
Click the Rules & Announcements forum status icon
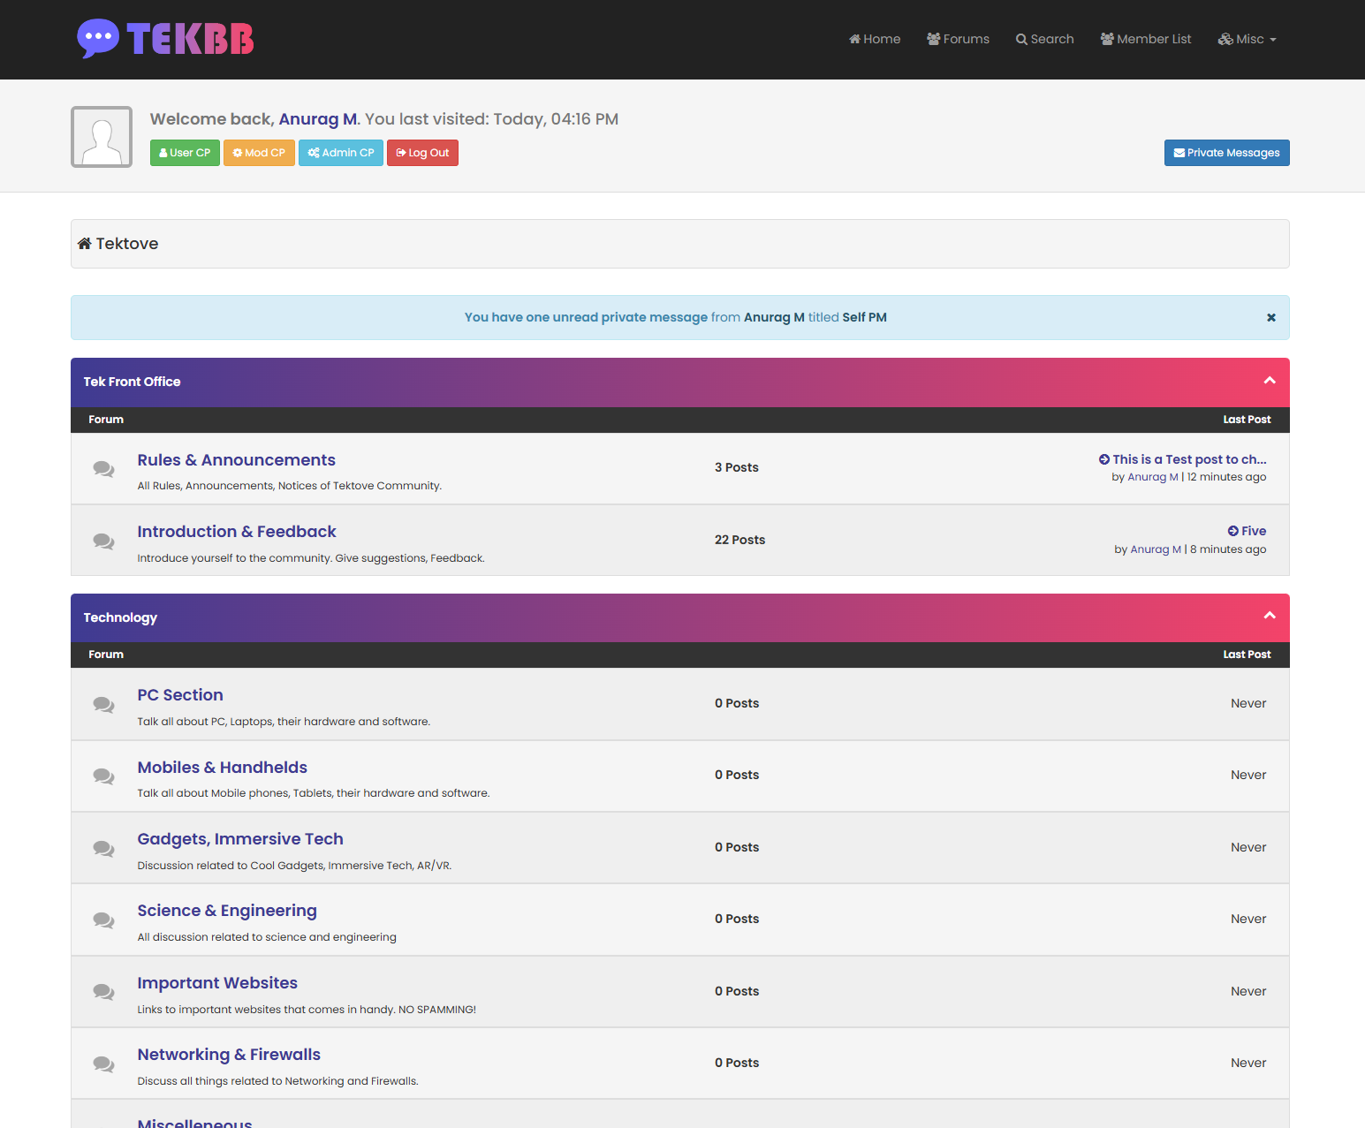coord(103,469)
